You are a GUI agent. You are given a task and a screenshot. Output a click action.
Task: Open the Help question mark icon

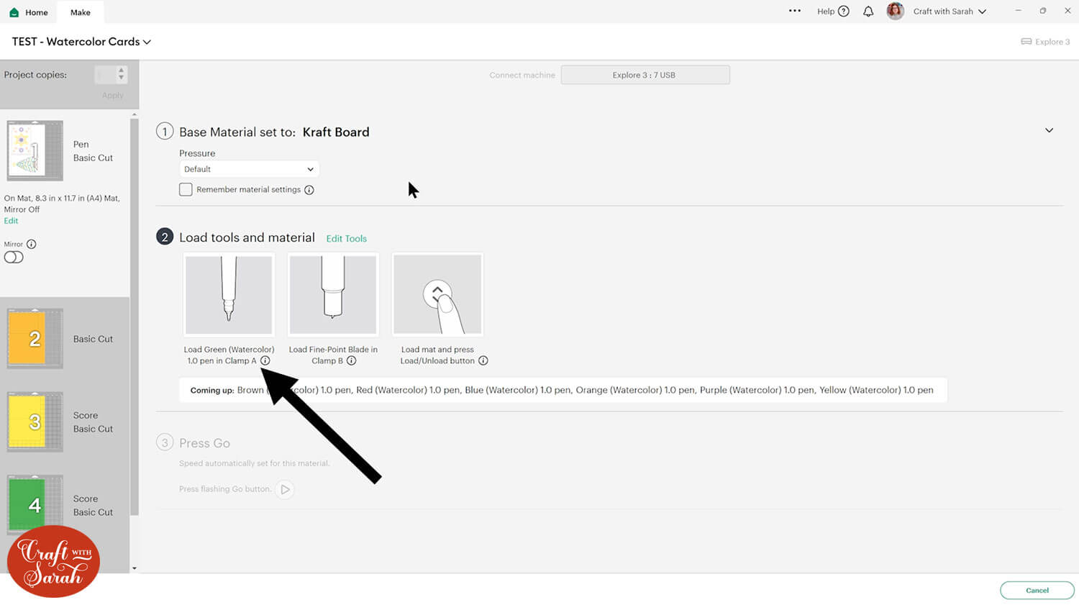[x=844, y=12]
